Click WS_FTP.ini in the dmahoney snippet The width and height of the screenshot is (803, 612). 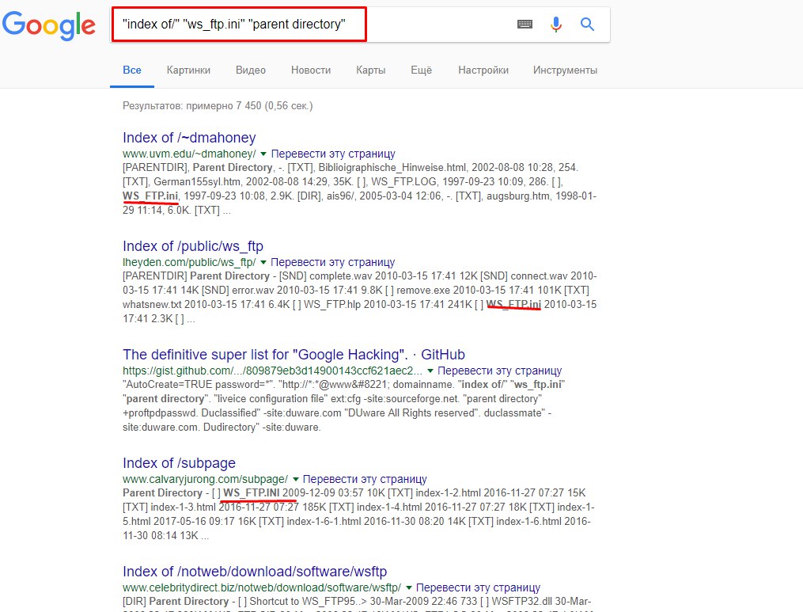pos(150,196)
